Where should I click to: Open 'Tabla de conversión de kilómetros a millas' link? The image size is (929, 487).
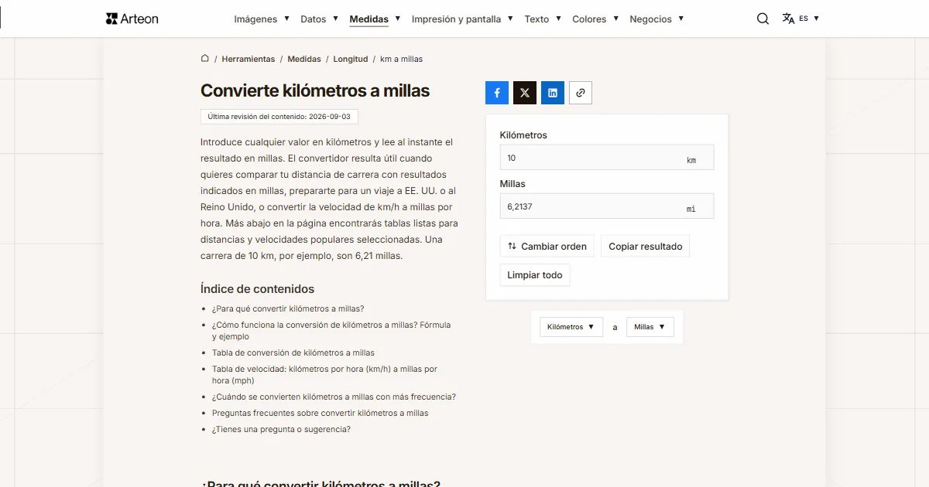click(x=293, y=352)
